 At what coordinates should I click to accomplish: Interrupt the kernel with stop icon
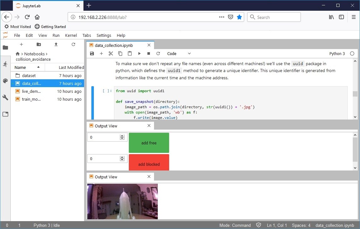point(149,54)
